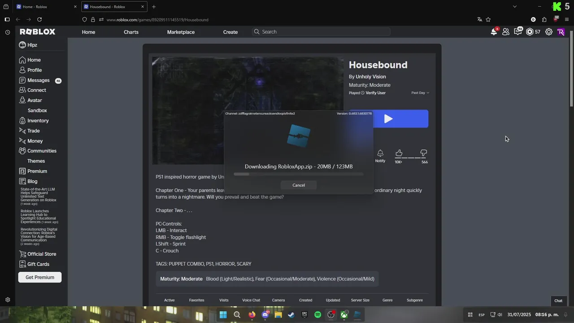Click the Get Premium button
The image size is (574, 323).
click(40, 277)
